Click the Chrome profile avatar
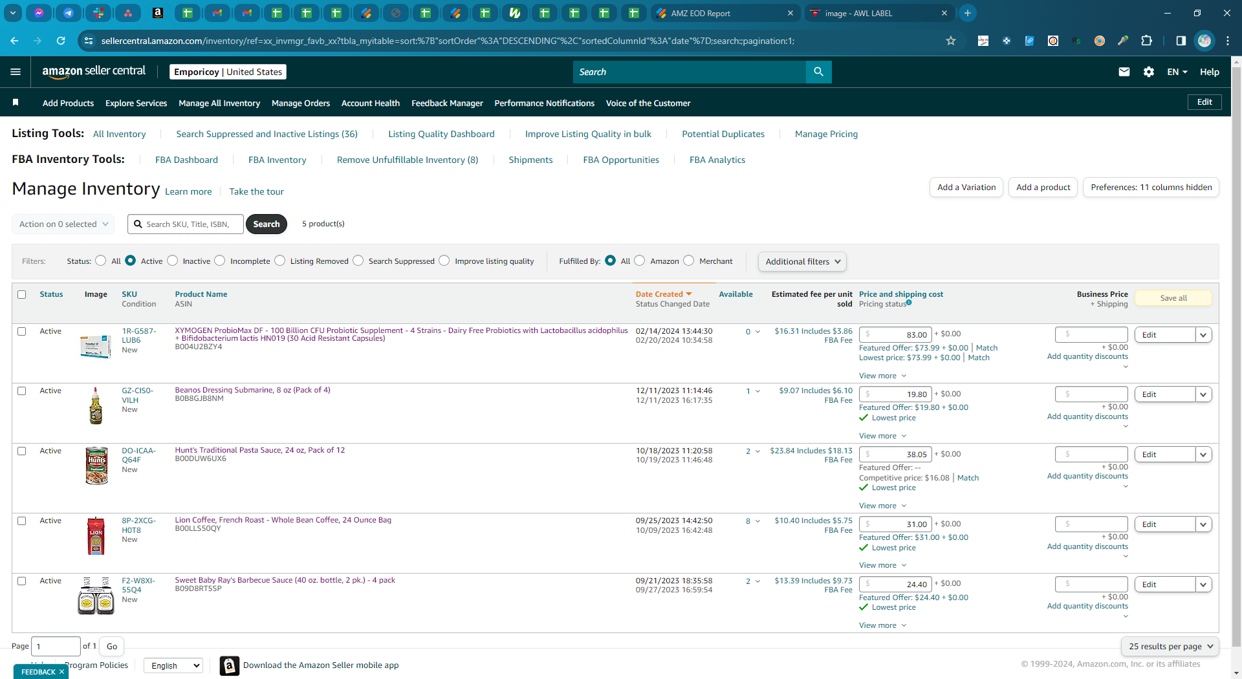Screen dimensions: 1242x679 point(1204,41)
